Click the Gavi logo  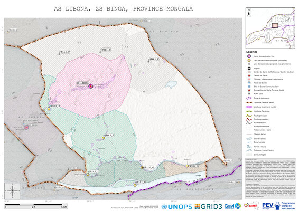(232, 206)
